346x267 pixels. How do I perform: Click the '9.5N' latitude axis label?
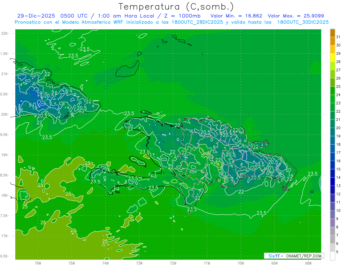(x=4, y=135)
